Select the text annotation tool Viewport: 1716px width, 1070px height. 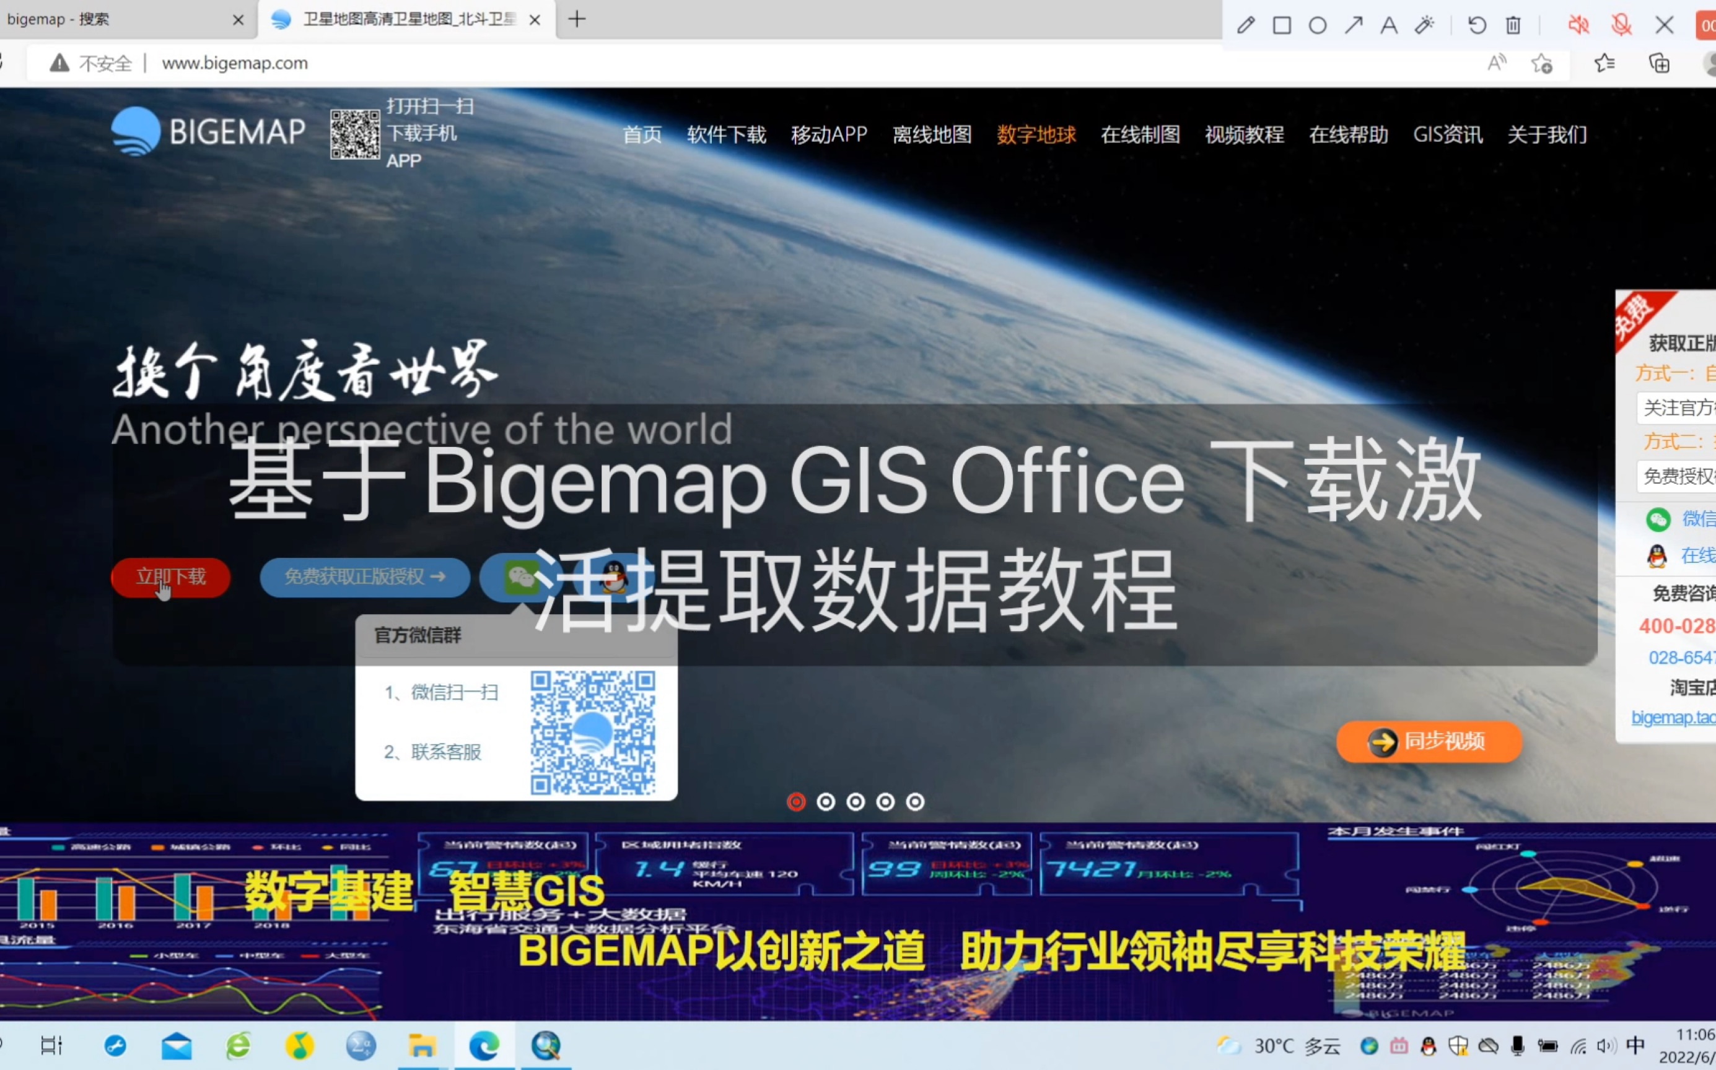[x=1389, y=25]
